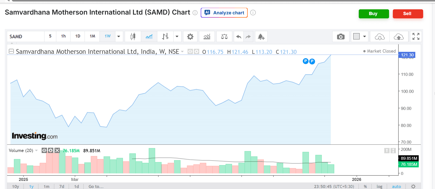
Task: Click the red Sell button
Action: tap(408, 14)
